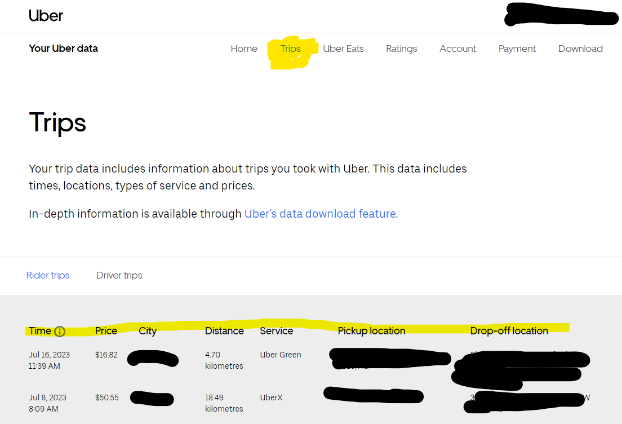Screen dimensions: 622x424
Task: Click the Uber Green service cell
Action: (x=281, y=355)
